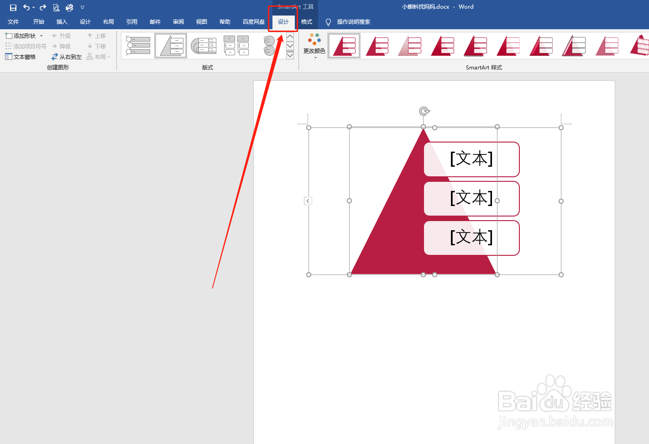
Task: Click the top [文本] box in pyramid
Action: [x=471, y=159]
